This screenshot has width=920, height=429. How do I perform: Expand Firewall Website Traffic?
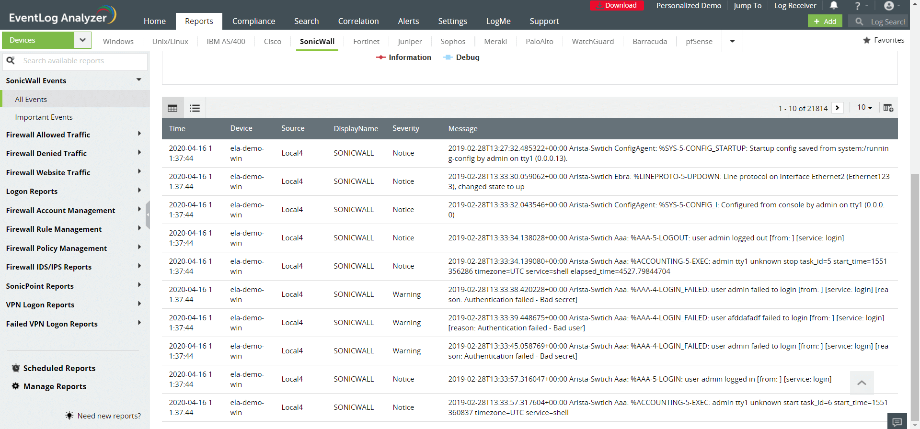point(139,171)
